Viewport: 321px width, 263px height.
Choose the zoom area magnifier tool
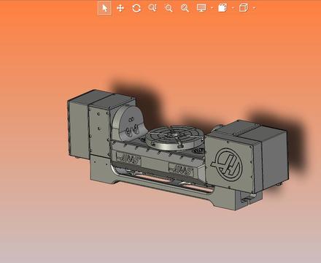pyautogui.click(x=169, y=8)
